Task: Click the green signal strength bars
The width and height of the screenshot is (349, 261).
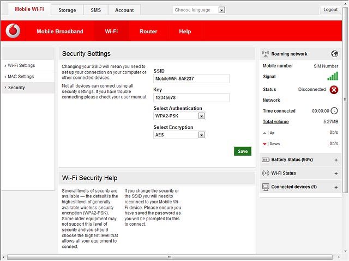Action: coord(333,76)
